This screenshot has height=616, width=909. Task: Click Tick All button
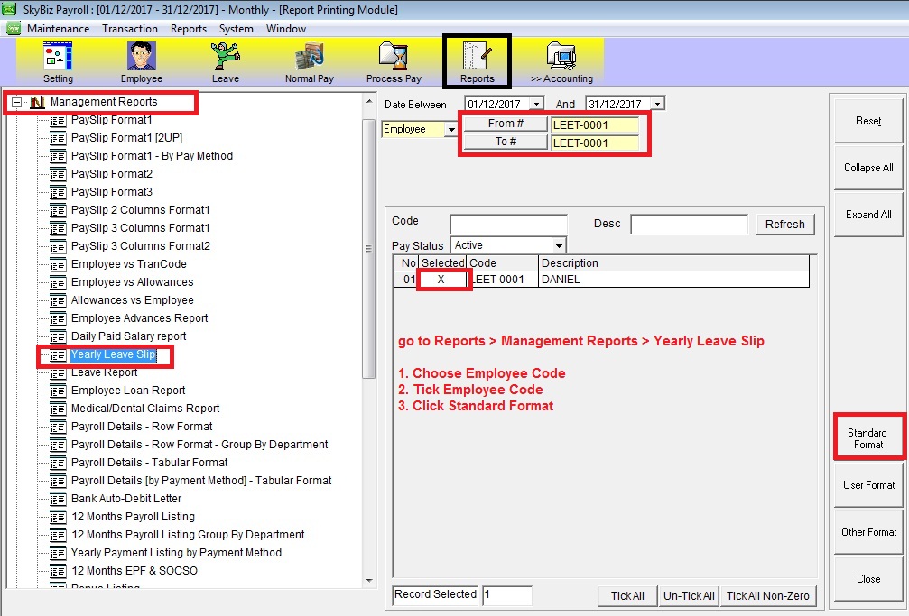point(627,595)
